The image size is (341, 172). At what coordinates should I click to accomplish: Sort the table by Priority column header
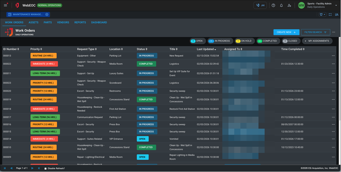point(36,49)
